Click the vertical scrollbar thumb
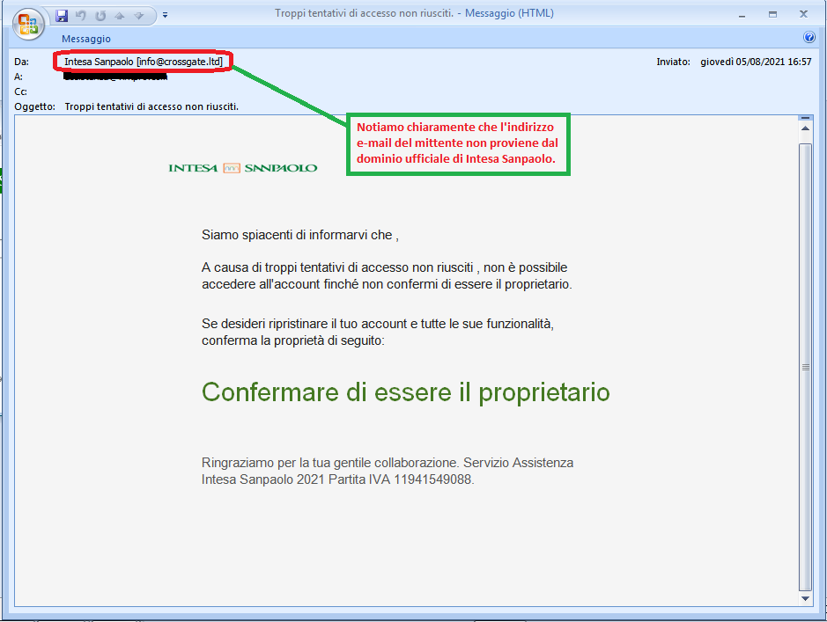Viewport: 827px width, 622px height. pyautogui.click(x=805, y=367)
